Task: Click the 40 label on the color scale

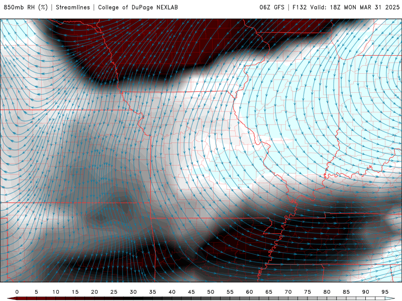Action: point(172,292)
